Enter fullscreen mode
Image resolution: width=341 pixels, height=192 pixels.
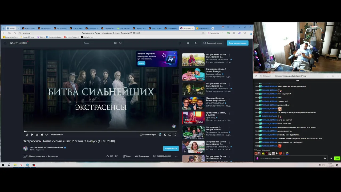point(175,135)
